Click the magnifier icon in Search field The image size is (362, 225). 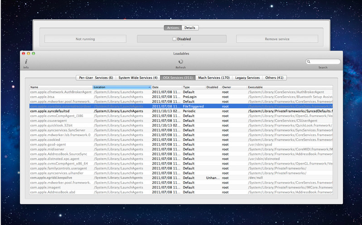point(308,62)
